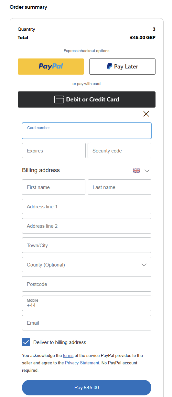Close the card form with X icon
The width and height of the screenshot is (172, 397).
146,114
